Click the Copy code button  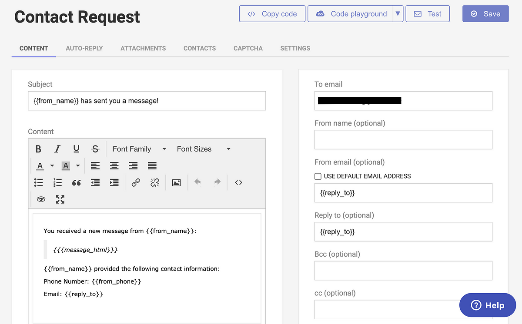coord(272,14)
